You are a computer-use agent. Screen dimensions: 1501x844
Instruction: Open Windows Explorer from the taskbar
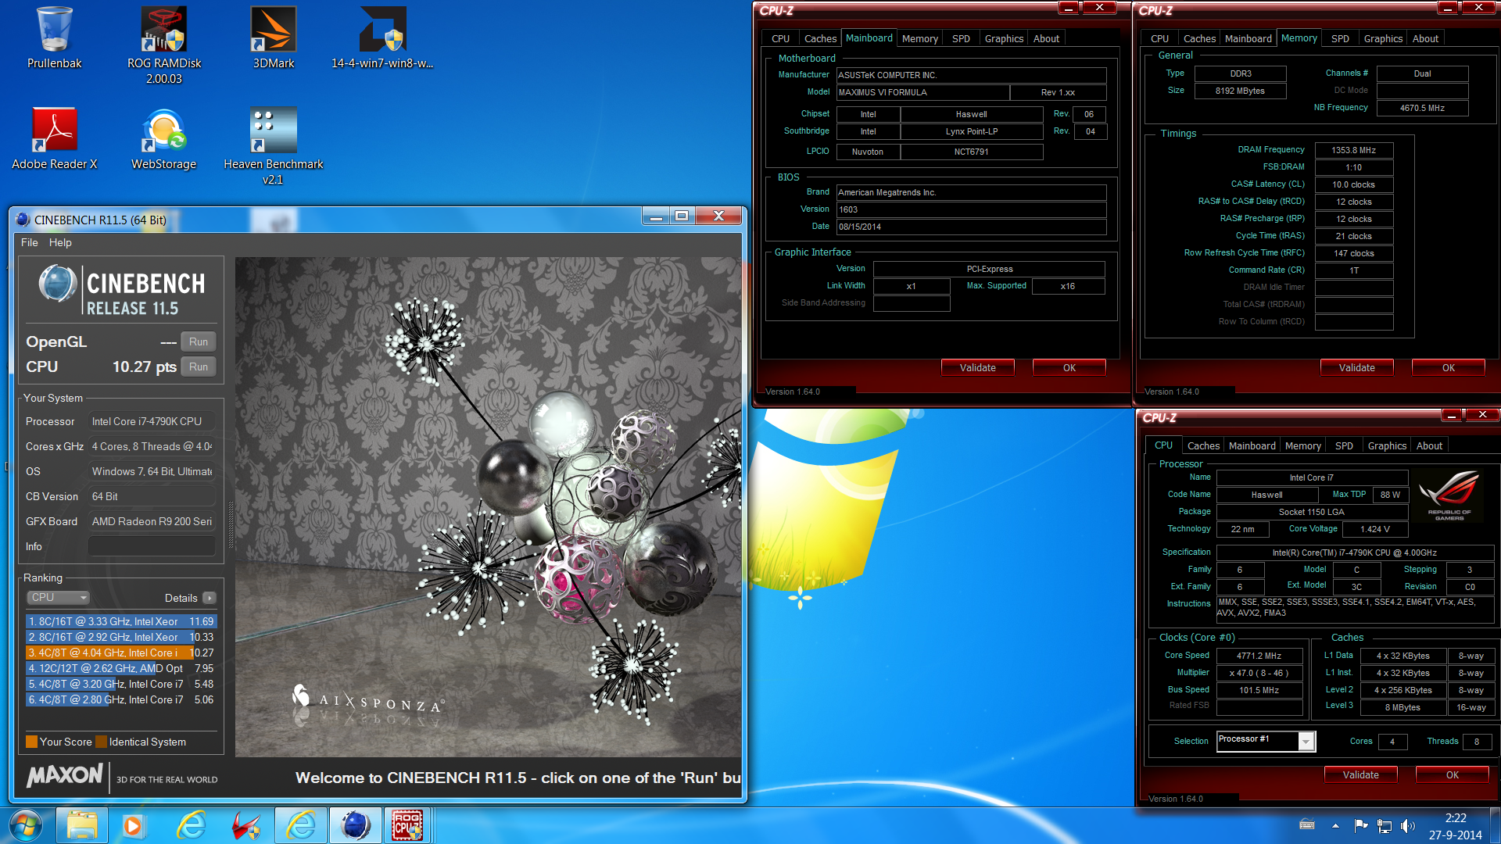click(x=82, y=825)
